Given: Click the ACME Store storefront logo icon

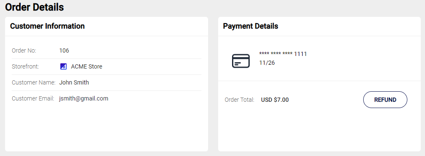Looking at the screenshot, I should [63, 66].
